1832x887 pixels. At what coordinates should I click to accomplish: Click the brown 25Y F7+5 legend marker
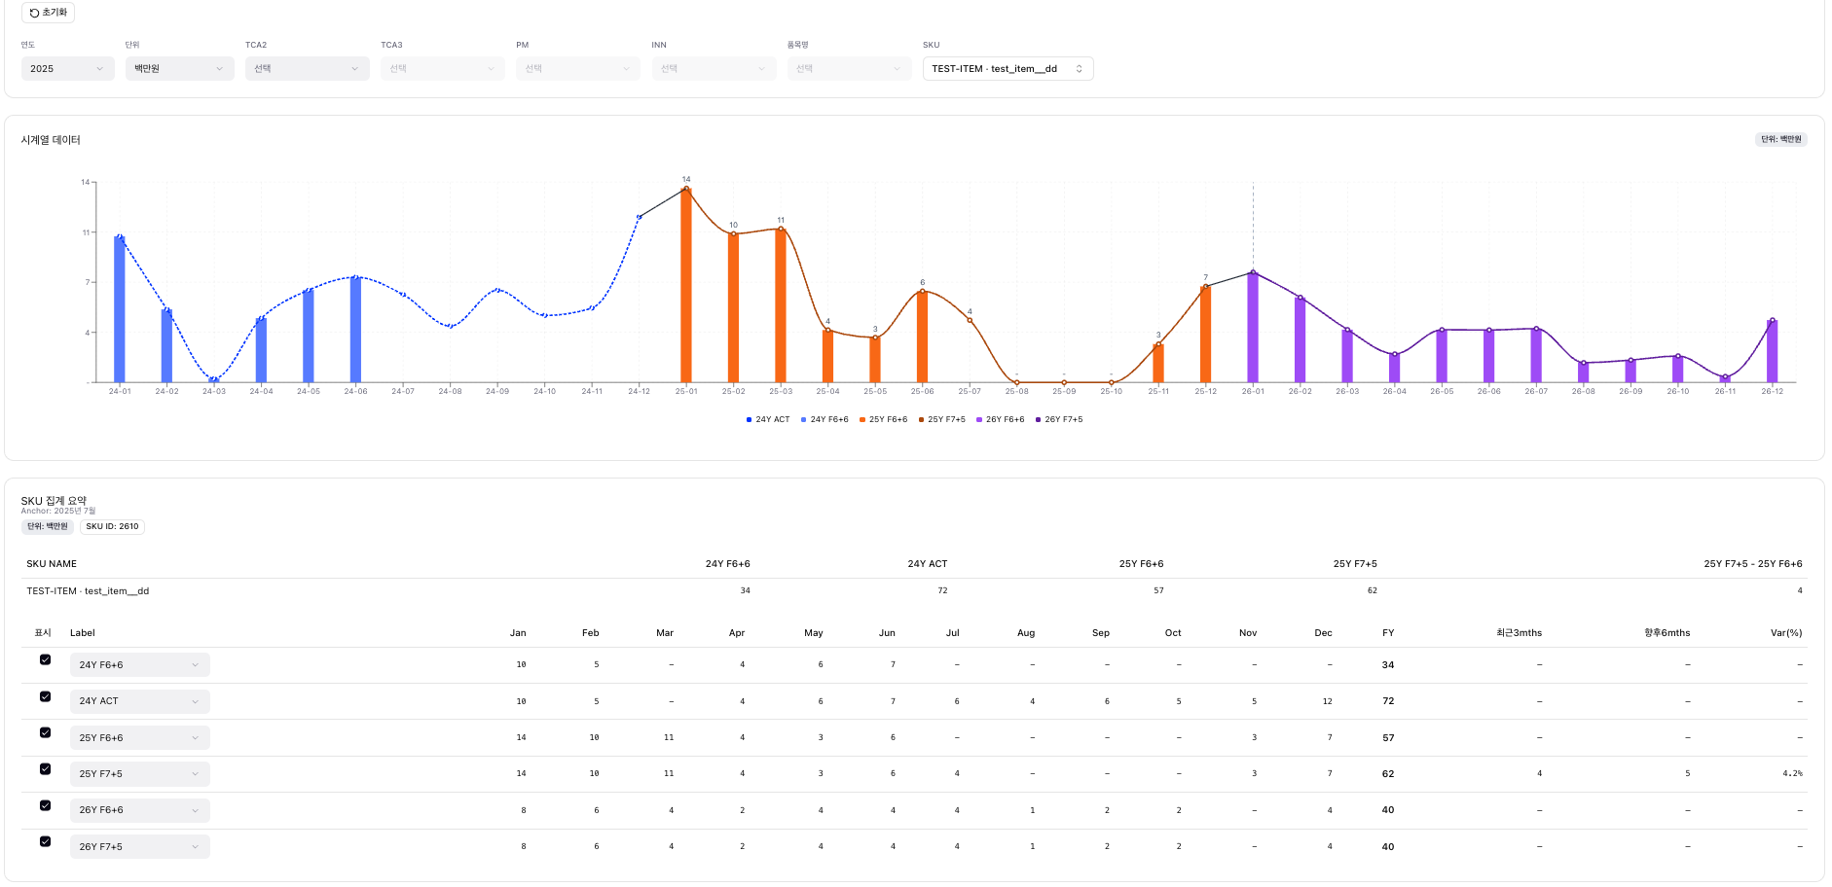(x=921, y=420)
